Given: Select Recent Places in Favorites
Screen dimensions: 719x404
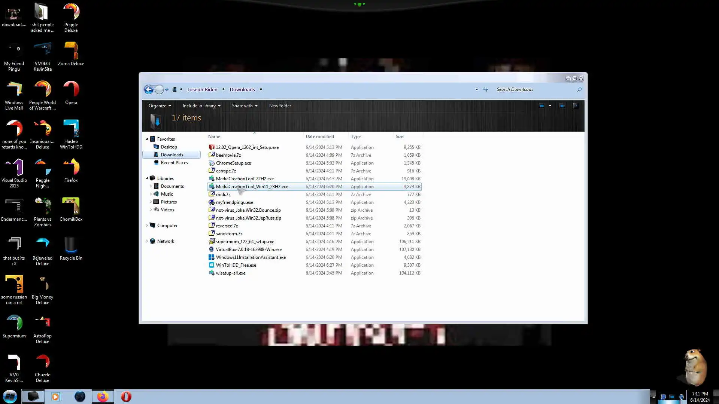Looking at the screenshot, I should point(174,163).
